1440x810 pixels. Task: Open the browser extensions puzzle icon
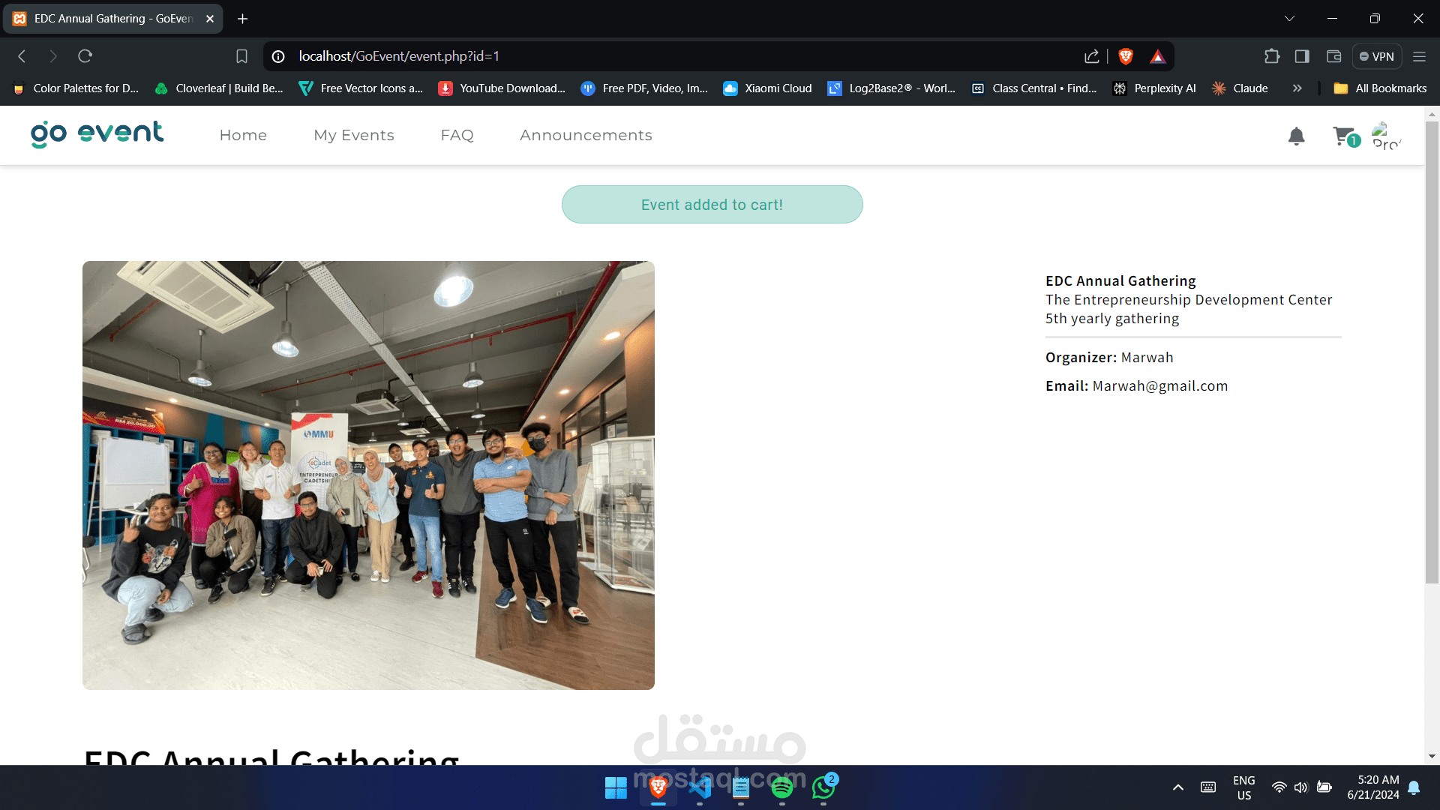click(x=1271, y=56)
